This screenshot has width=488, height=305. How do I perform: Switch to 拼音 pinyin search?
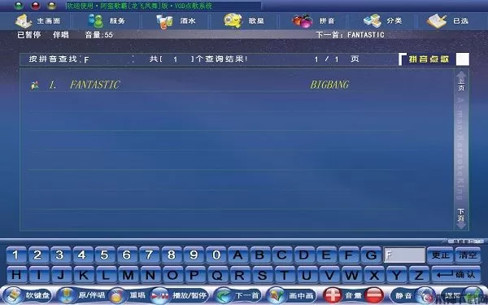[313, 21]
